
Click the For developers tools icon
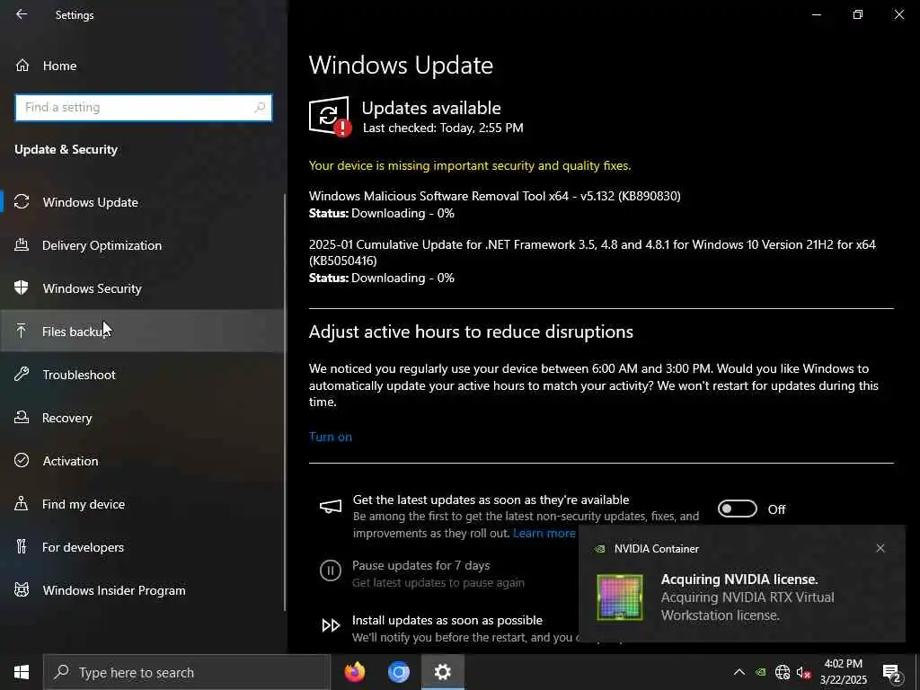pyautogui.click(x=22, y=546)
